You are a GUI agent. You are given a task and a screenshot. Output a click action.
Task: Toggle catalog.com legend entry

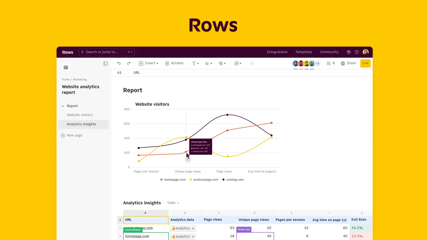(233, 180)
